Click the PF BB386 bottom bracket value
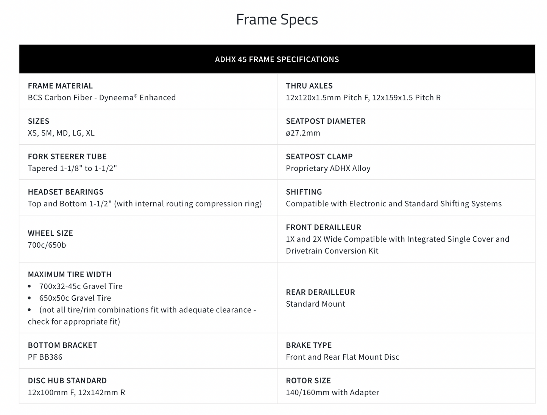The width and height of the screenshot is (547, 415). click(x=45, y=357)
